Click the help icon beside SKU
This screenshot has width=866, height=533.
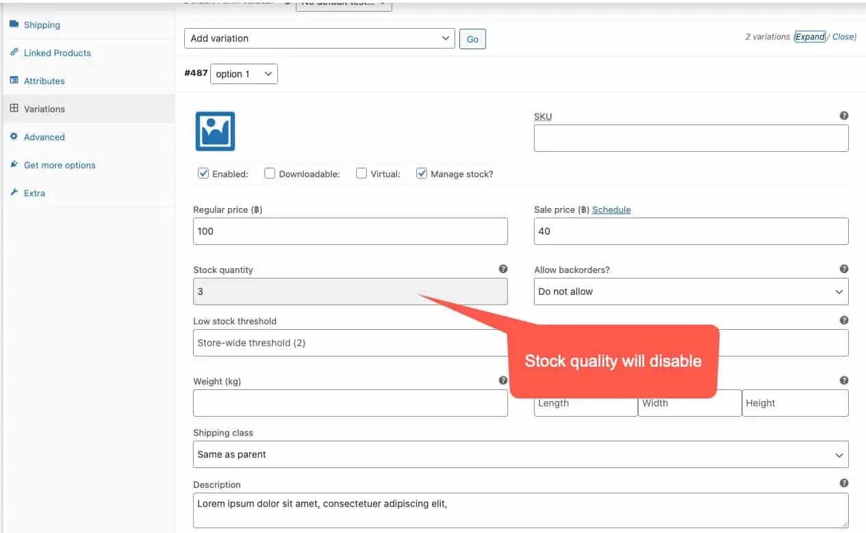[x=843, y=116]
